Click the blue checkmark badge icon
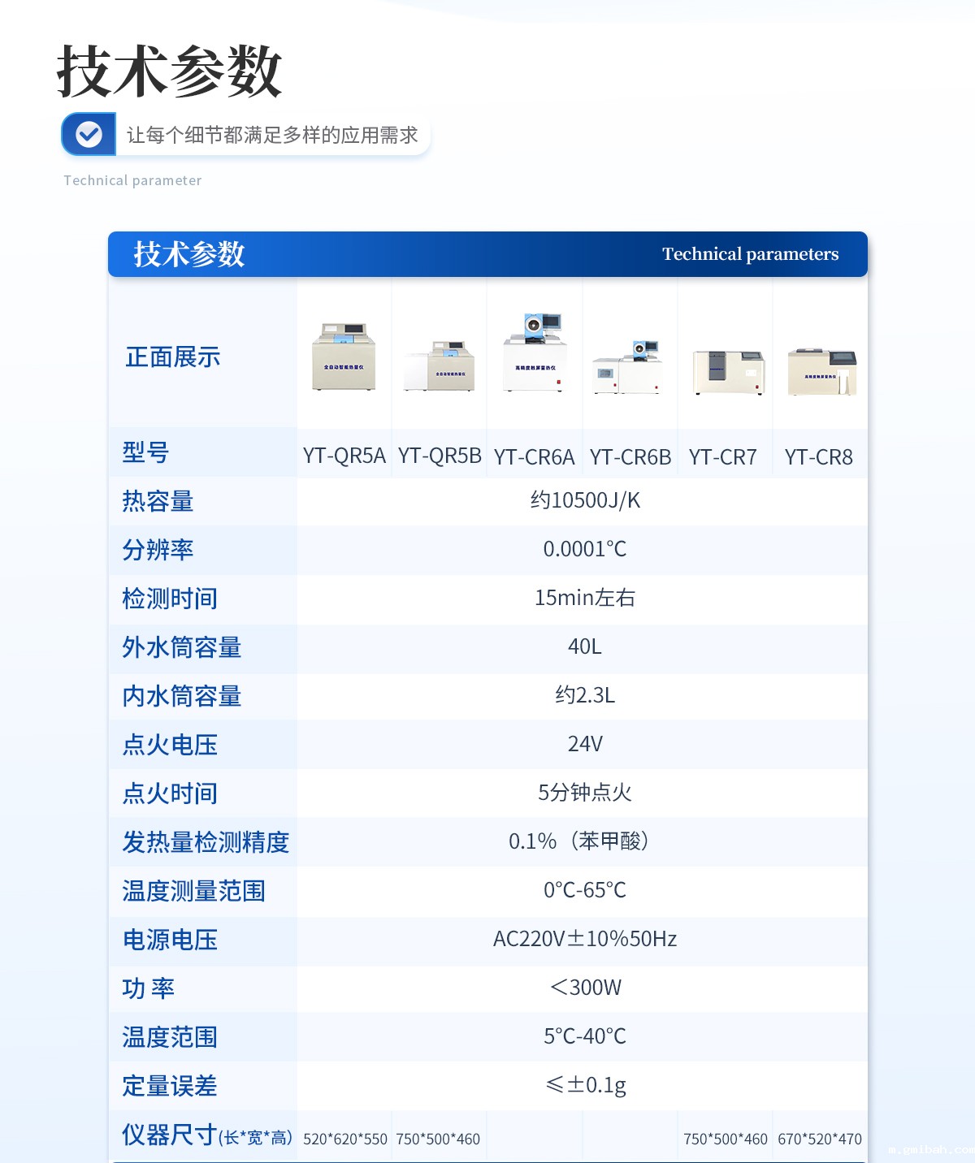 [89, 134]
